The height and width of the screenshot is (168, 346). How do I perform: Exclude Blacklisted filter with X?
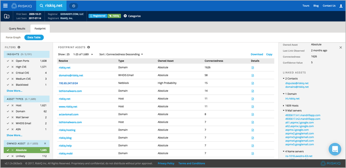(13, 85)
